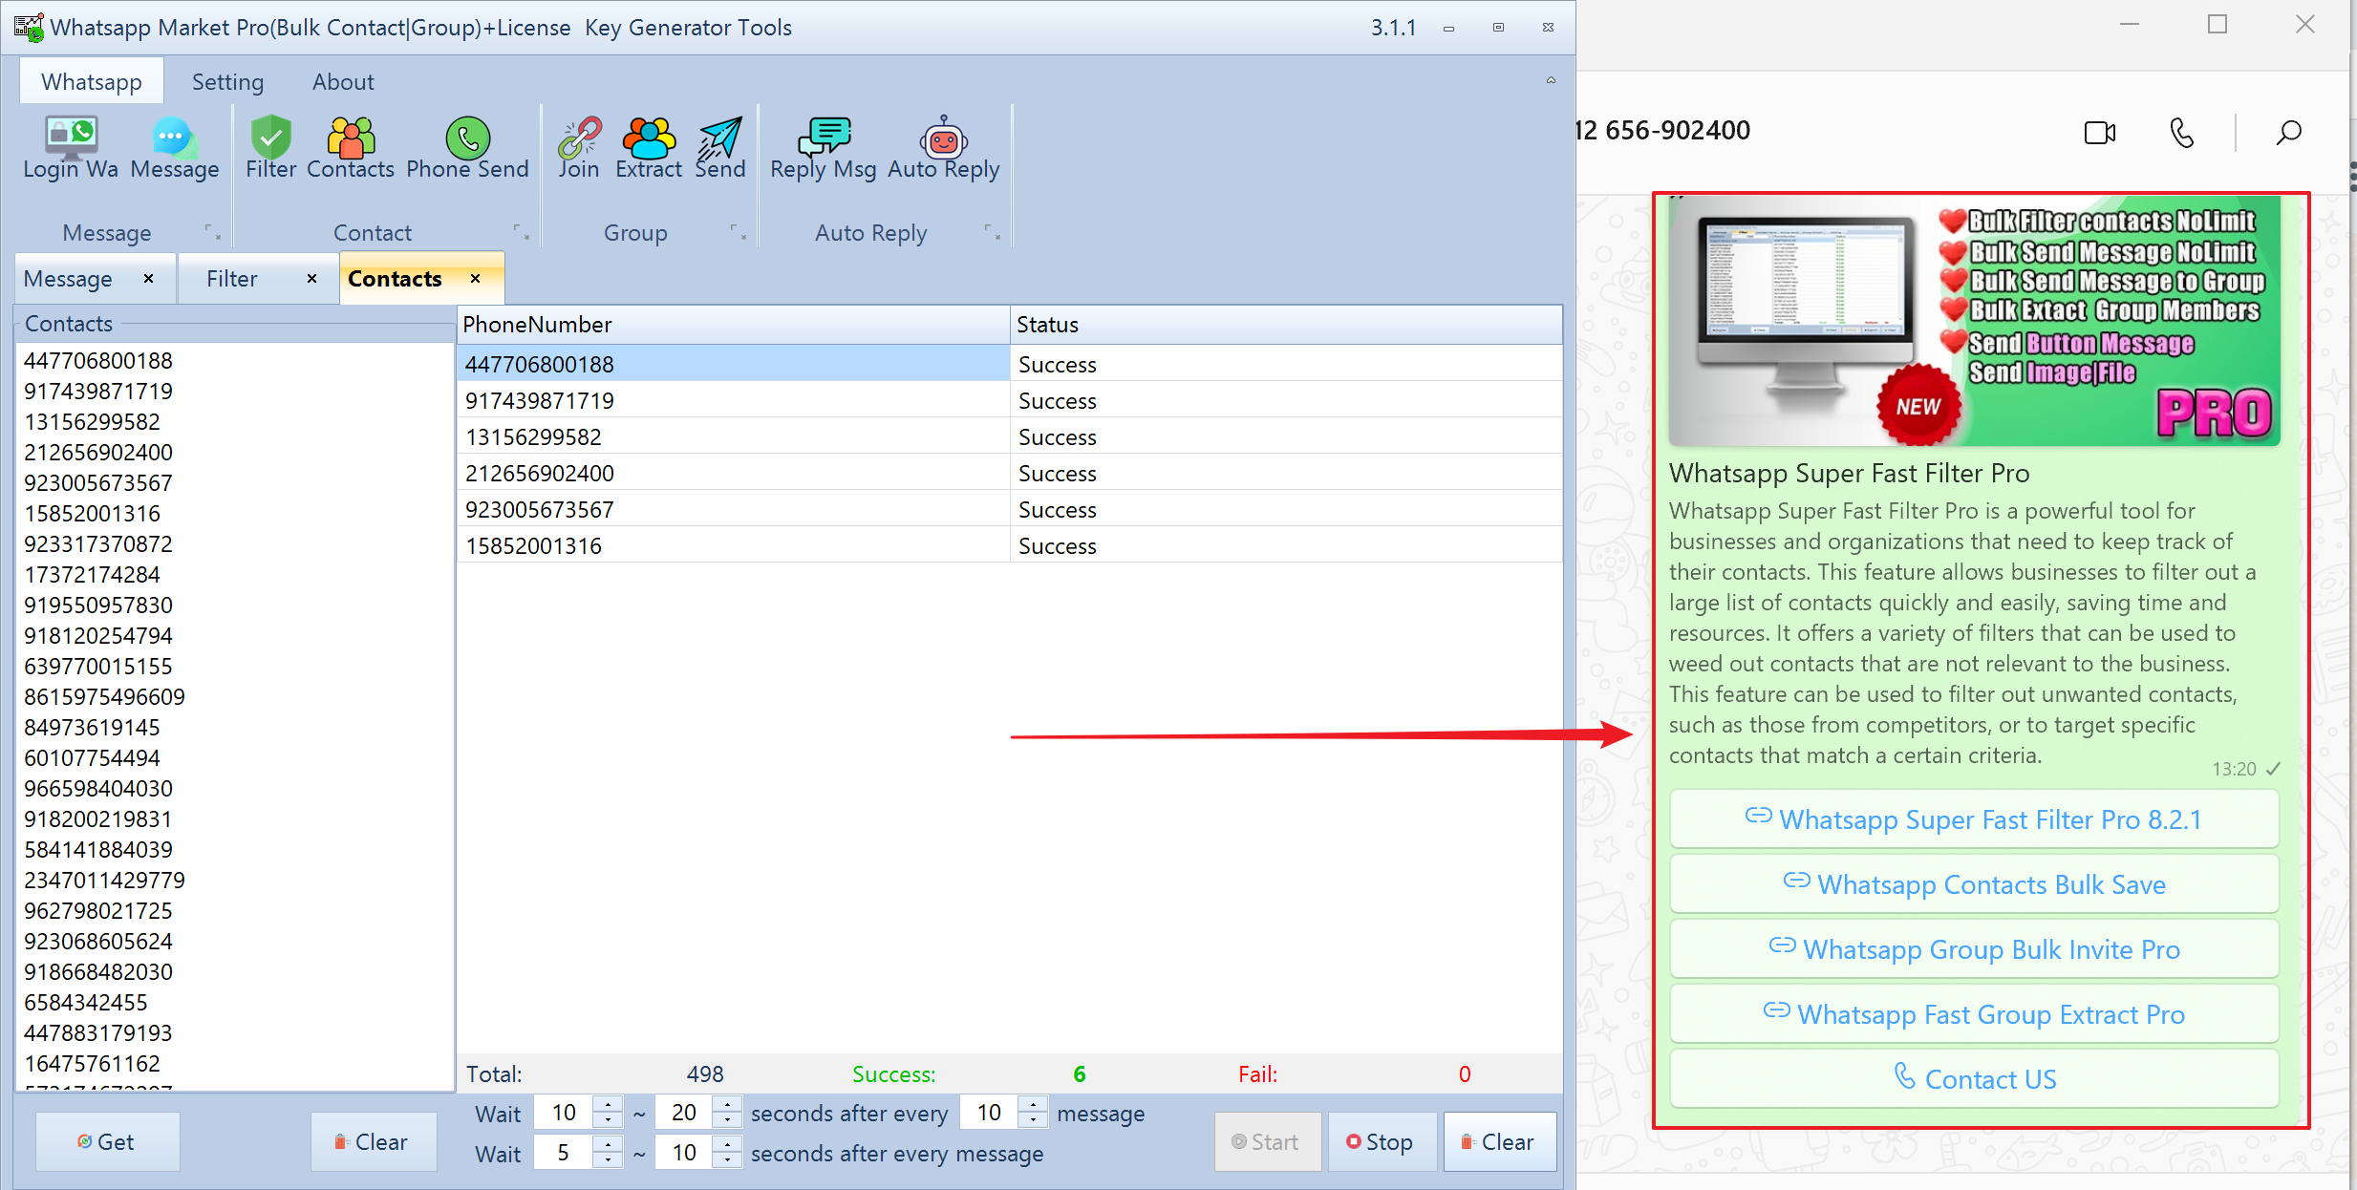
Task: Open the Login Wa tool
Action: tap(71, 149)
